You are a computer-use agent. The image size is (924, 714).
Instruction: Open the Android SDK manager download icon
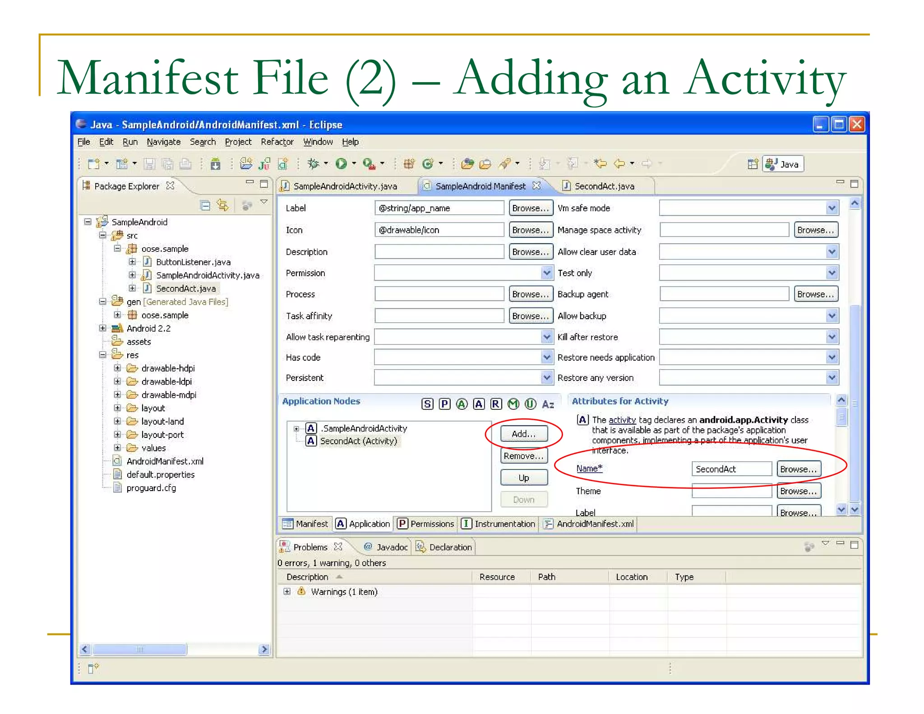pyautogui.click(x=216, y=164)
